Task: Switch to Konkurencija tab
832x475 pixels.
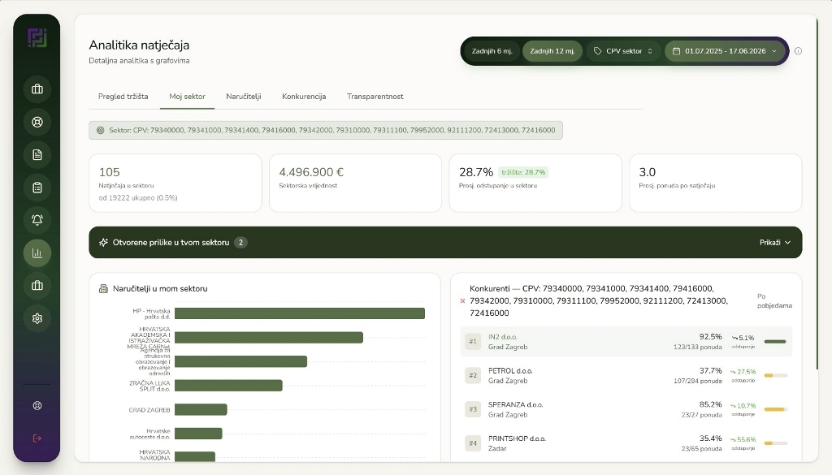Action: click(304, 97)
